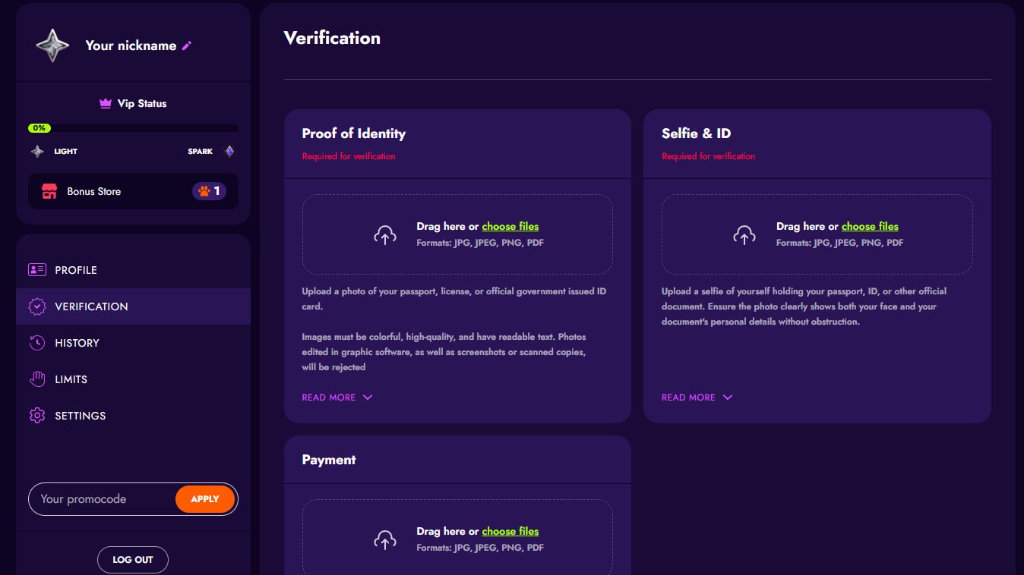Open the Profile menu item

point(75,270)
